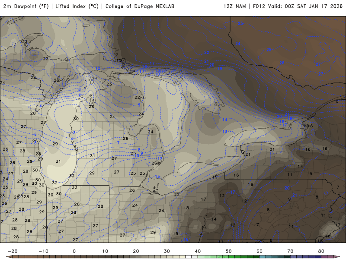Click the "F012 Valid: 00Z SAT JAN 17 2026" text
Screen dimensions: 346x259
click(298, 6)
